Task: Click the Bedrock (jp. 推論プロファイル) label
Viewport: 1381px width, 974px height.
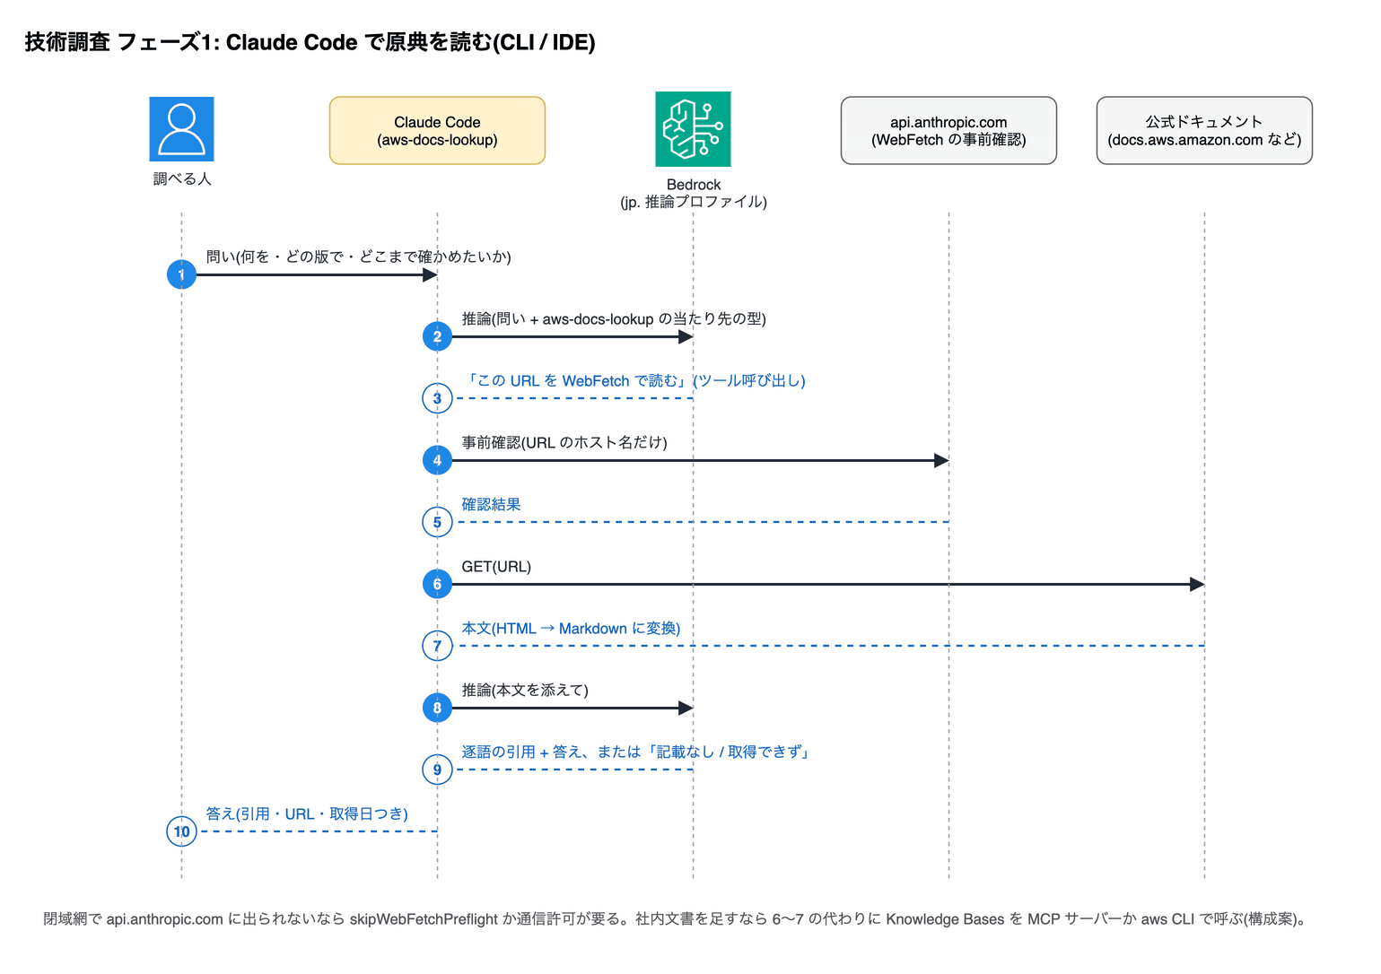Action: pos(694,193)
